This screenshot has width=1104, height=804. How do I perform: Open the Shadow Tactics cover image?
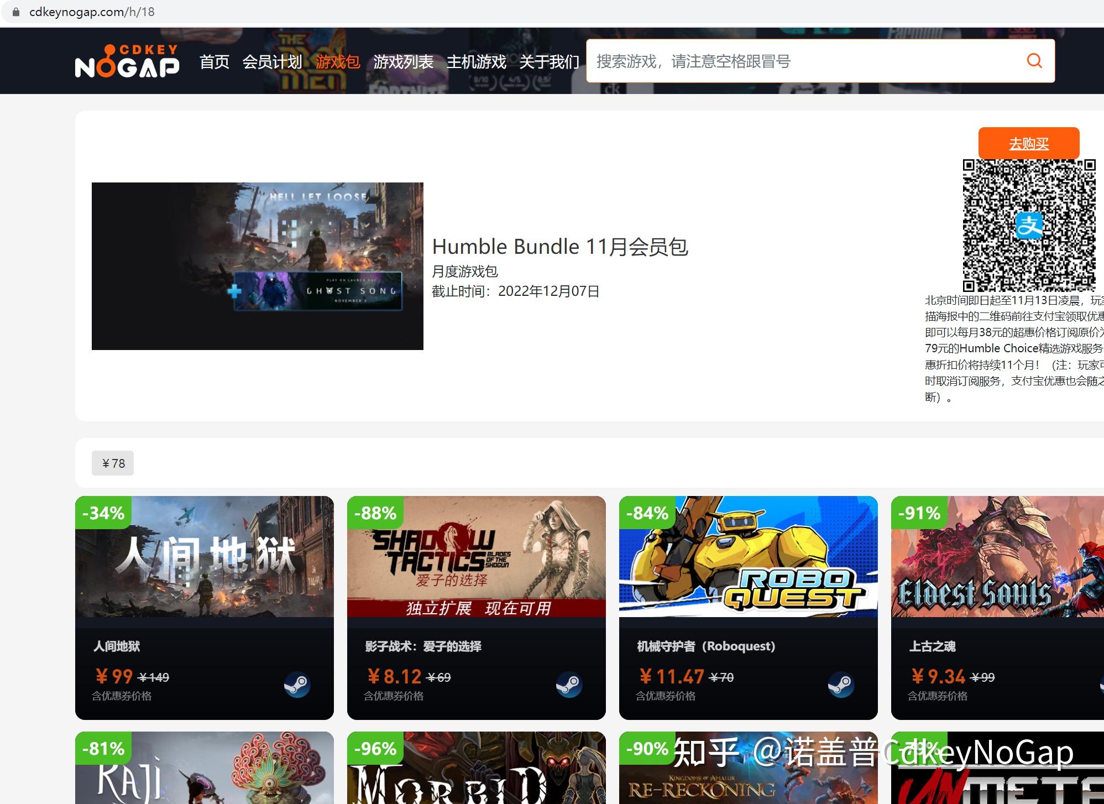[x=477, y=556]
